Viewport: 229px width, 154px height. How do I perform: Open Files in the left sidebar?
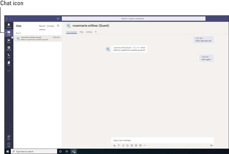[9, 63]
